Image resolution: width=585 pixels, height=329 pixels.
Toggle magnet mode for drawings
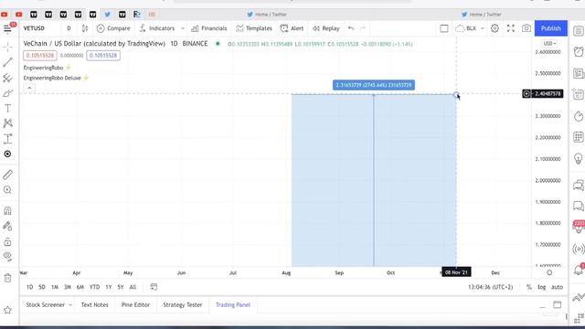pos(7,211)
